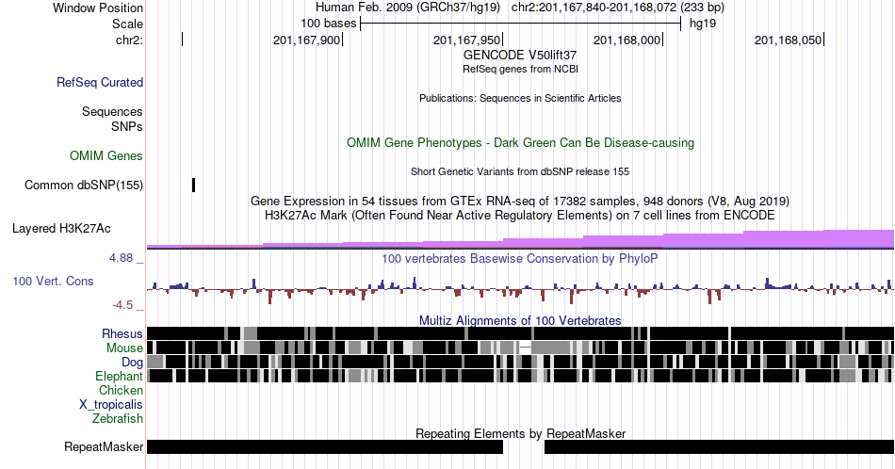Image resolution: width=895 pixels, height=469 pixels.
Task: Click '100 vertebrates Basewise Conservation by PhyloP'
Action: 520,258
